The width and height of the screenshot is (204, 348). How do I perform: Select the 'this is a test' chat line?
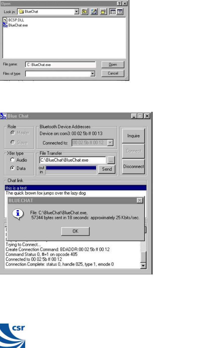point(76,188)
